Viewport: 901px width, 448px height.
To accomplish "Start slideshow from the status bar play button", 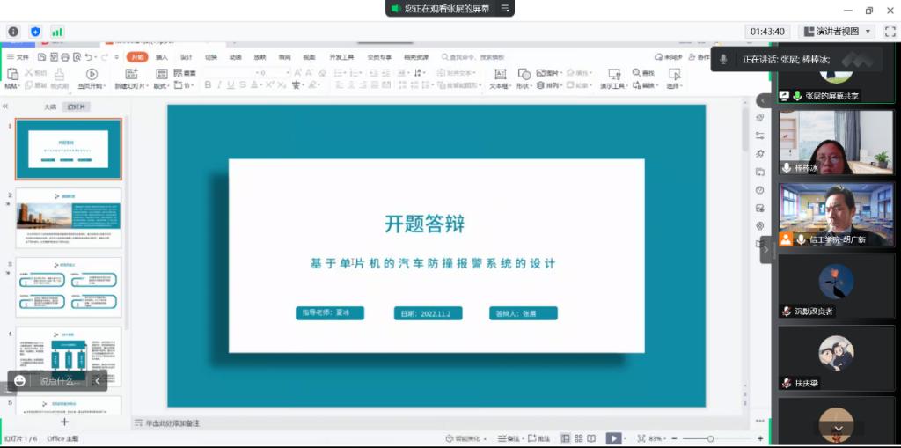I will 613,438.
